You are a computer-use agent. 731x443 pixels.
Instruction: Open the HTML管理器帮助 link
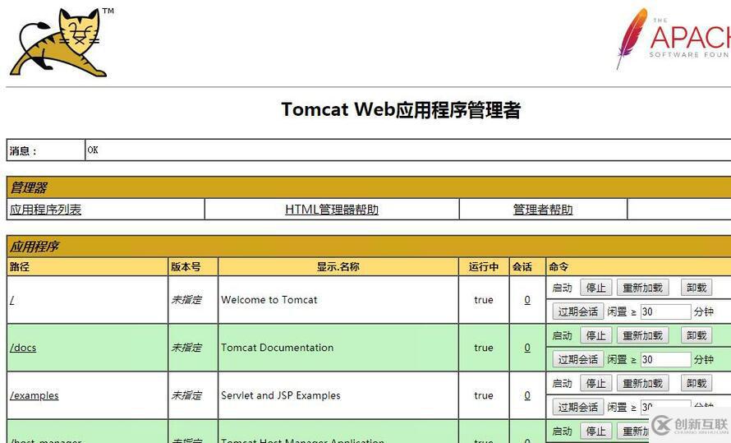[x=332, y=210]
